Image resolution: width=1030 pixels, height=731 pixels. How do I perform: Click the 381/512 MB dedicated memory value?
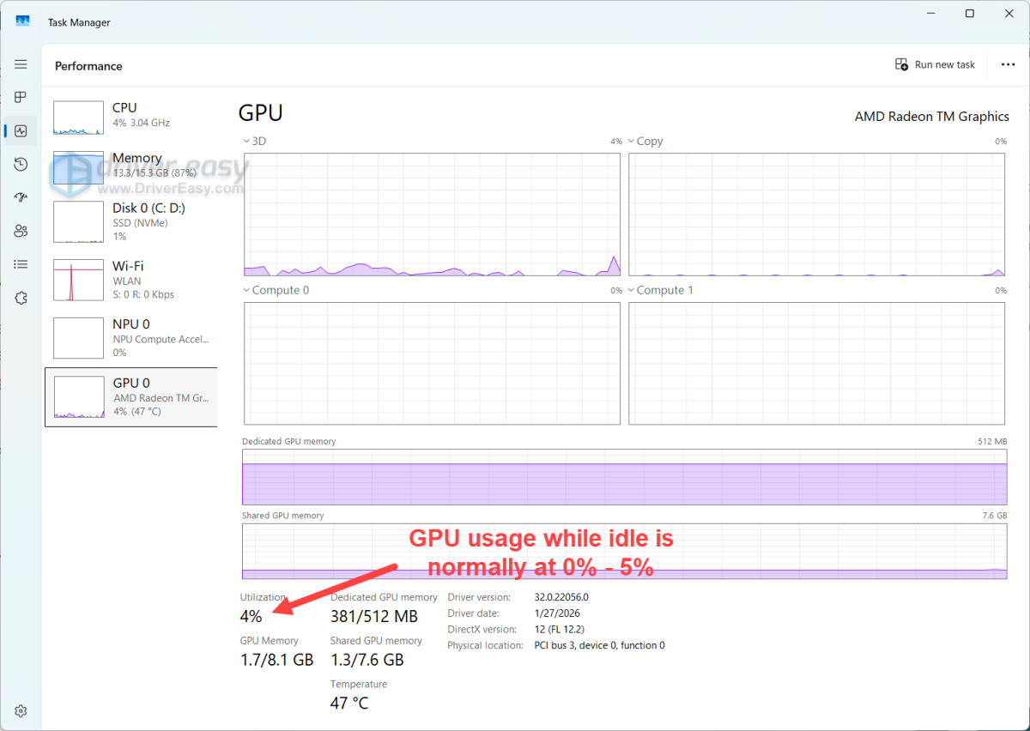[x=374, y=616]
